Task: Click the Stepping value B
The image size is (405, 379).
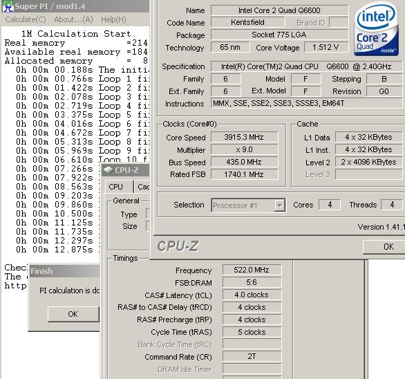Action: point(384,79)
